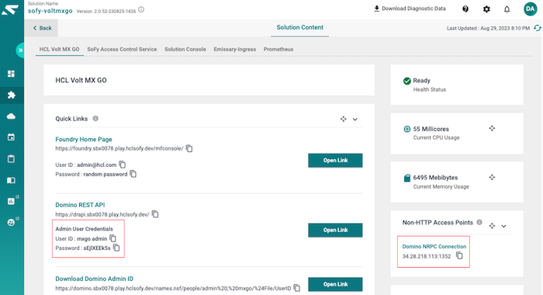Expand the sidebar with double-arrow toggle

[20, 50]
